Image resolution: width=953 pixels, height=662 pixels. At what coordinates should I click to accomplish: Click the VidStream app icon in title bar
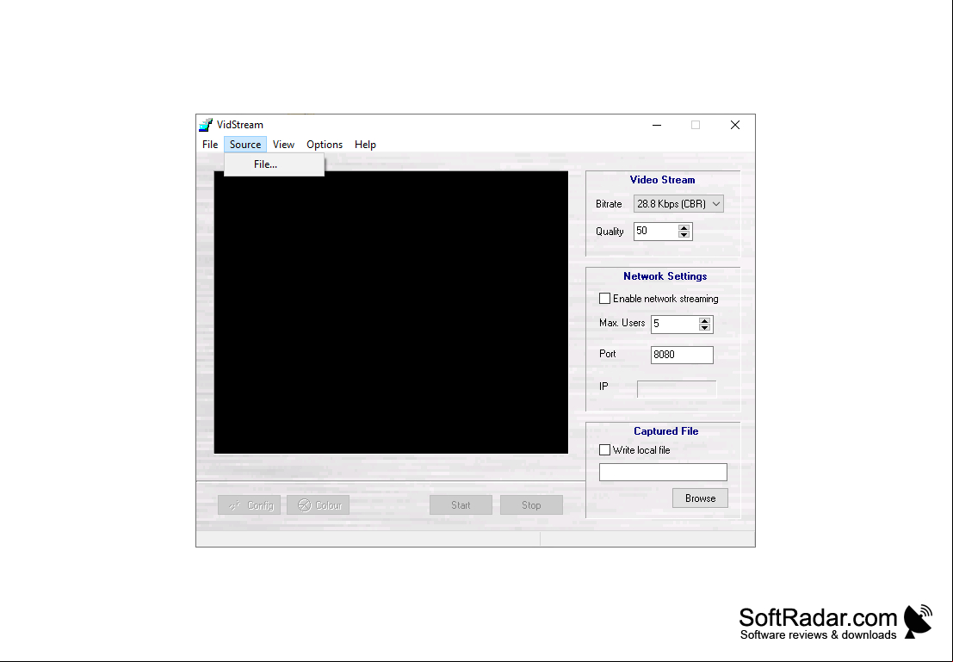206,125
